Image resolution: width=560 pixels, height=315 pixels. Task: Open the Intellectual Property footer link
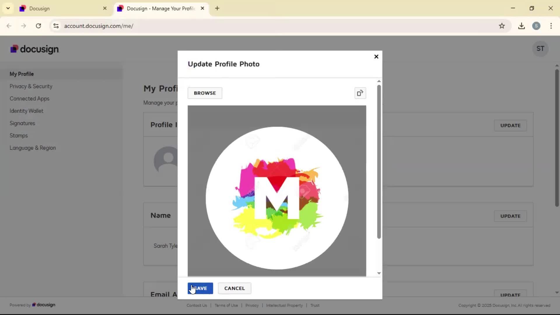(284, 305)
